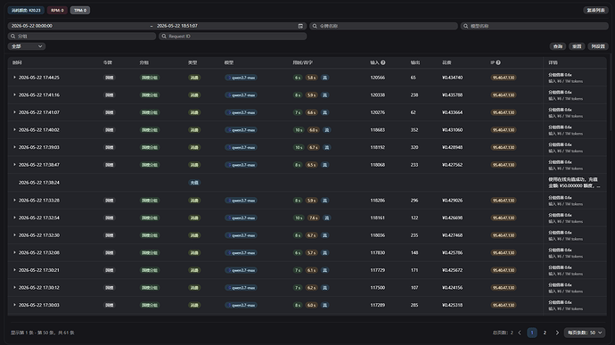Image resolution: width=615 pixels, height=345 pixels.
Task: Click the end date 2026-05-22 18:51:07 field
Action: pos(225,26)
